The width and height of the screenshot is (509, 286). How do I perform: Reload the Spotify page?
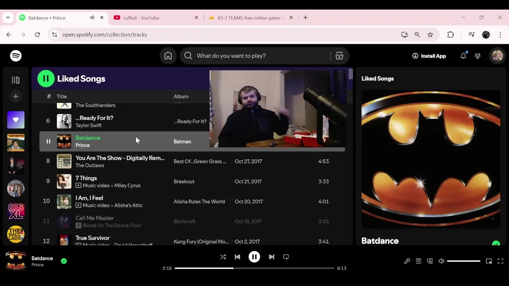point(37,35)
